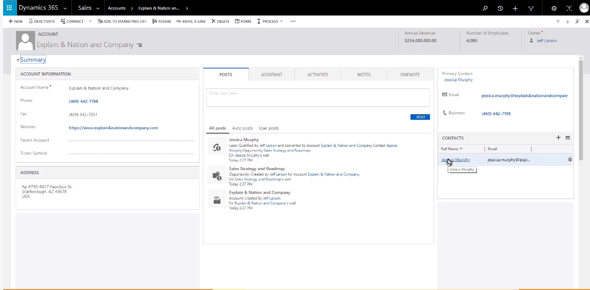Add a contact with plus icon

coord(558,138)
